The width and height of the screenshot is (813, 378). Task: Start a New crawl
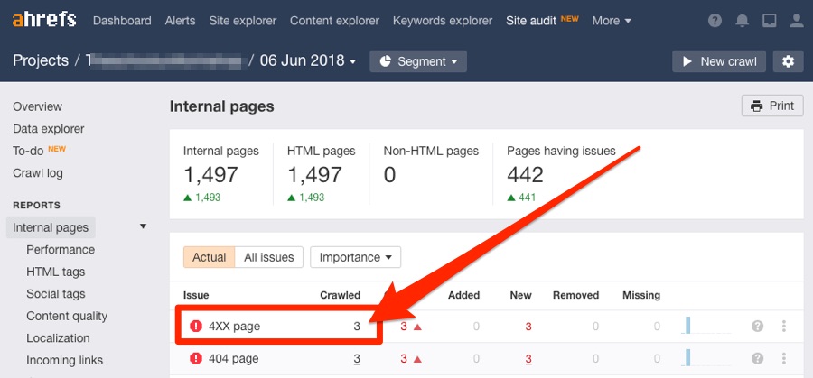pyautogui.click(x=719, y=61)
